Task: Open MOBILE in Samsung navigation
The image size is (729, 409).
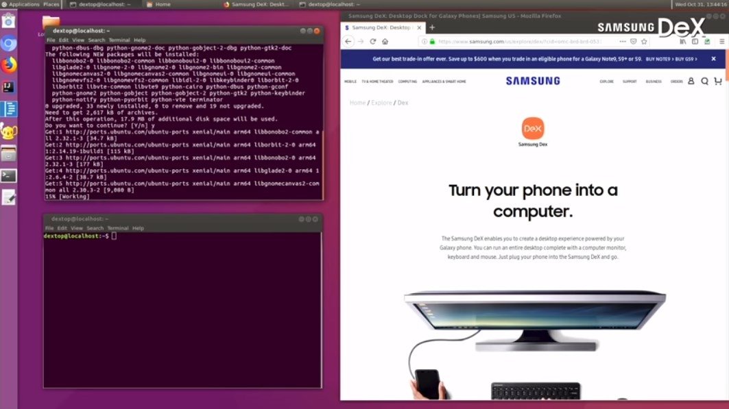Action: tap(350, 82)
